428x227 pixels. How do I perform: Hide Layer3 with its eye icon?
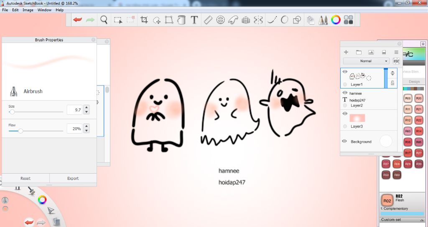point(345,113)
